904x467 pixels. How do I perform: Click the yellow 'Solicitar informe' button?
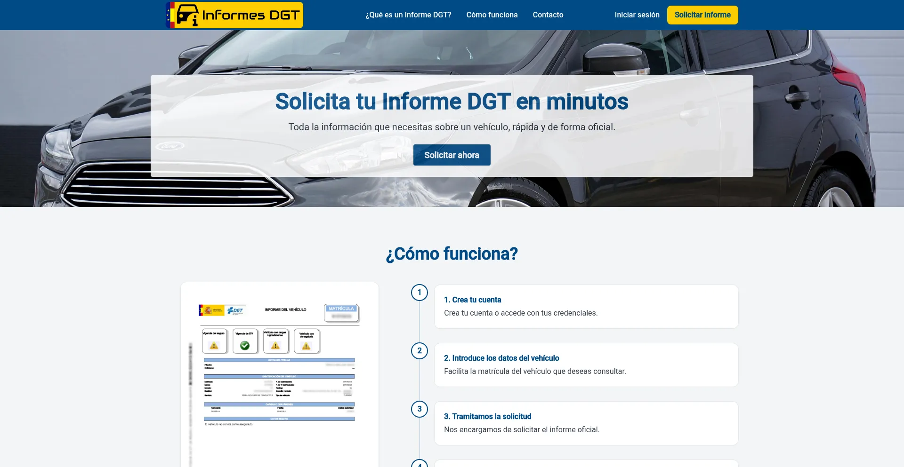click(702, 15)
